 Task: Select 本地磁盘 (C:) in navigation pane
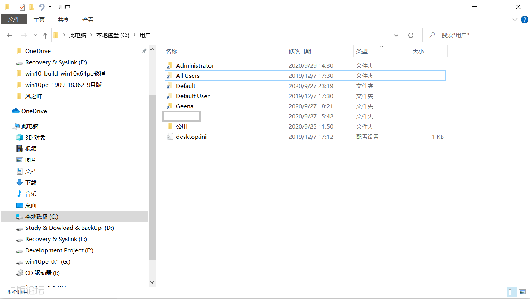click(75, 216)
